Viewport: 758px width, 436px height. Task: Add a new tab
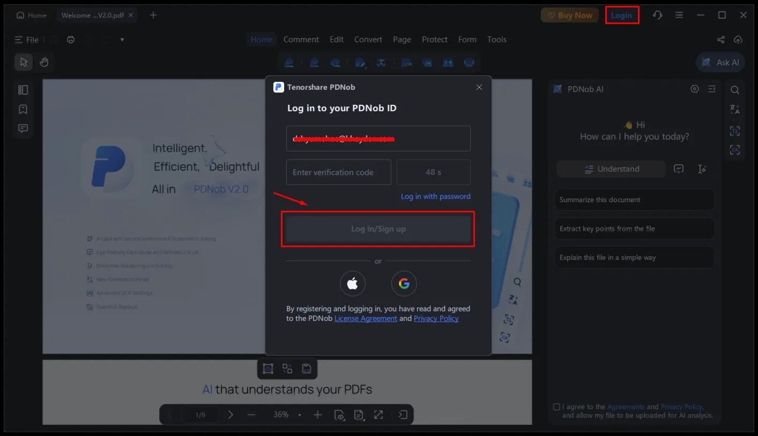pyautogui.click(x=153, y=15)
